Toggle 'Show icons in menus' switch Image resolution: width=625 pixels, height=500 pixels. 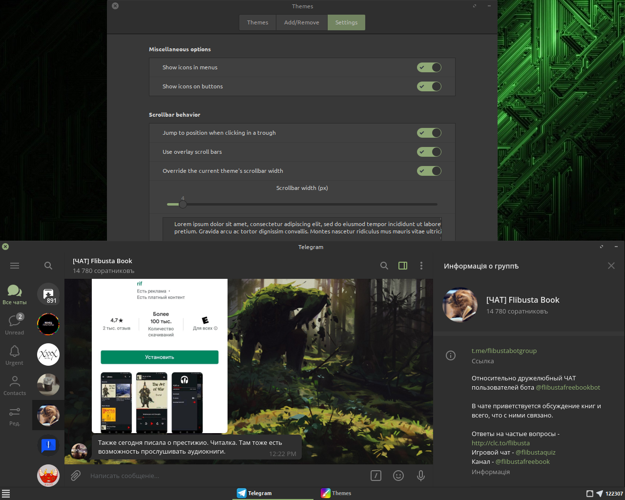[x=429, y=67]
